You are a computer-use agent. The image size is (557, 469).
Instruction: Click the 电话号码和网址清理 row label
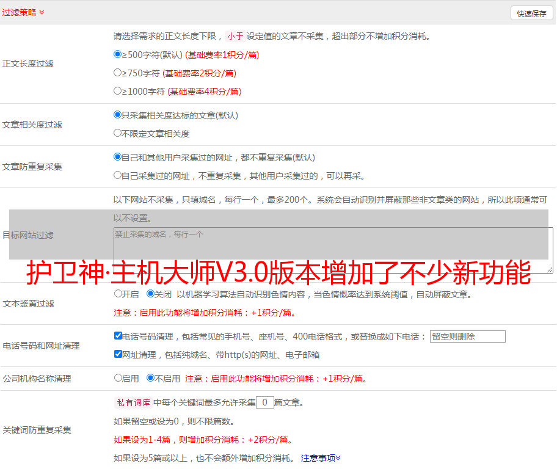[x=41, y=346]
